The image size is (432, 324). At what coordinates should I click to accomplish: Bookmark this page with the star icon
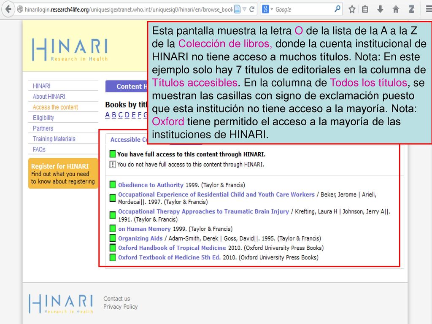352,9
